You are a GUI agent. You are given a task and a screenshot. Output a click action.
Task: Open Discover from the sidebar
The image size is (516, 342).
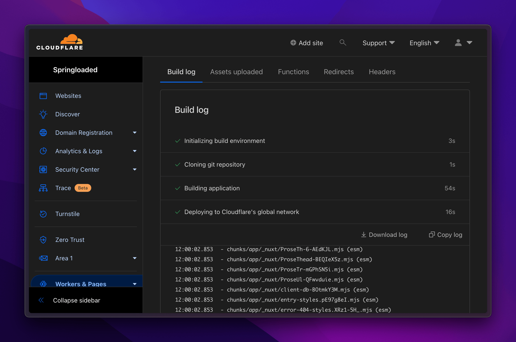click(x=67, y=114)
